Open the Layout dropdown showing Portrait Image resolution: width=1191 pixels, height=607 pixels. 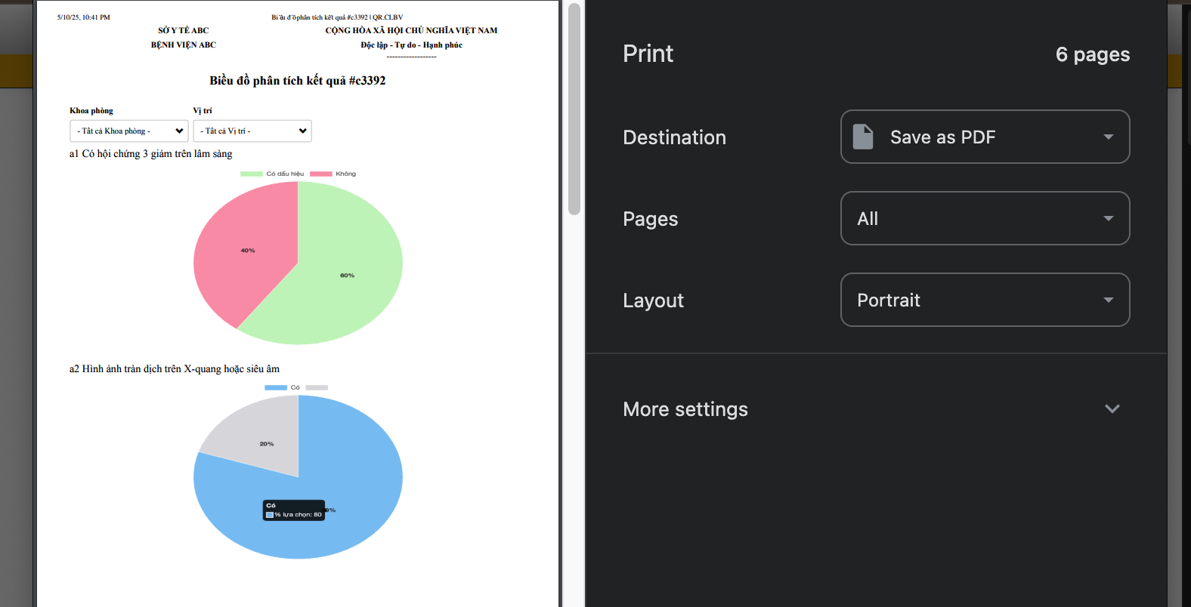[985, 300]
